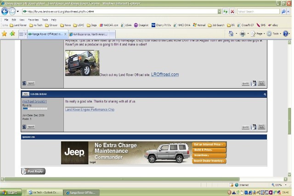The height and width of the screenshot is (196, 294).
Task: Click Search Dealer Inventory in the Jeep ad
Action: point(209,161)
